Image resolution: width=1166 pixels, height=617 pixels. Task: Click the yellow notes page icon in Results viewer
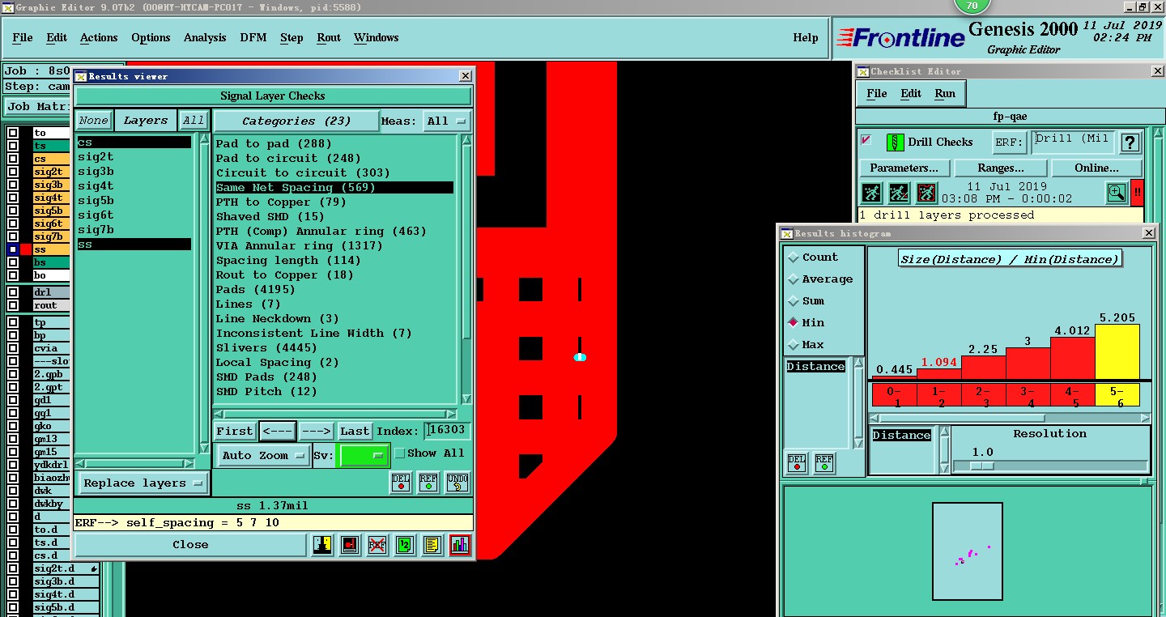coord(432,545)
